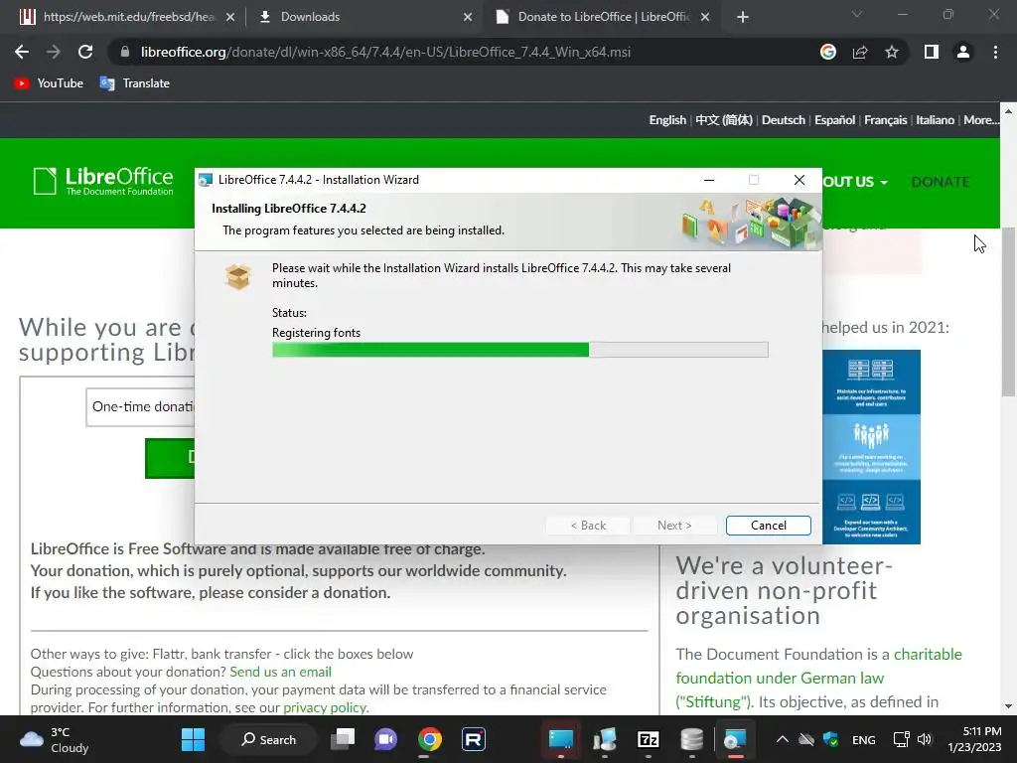
Task: Open Google Chrome from taskbar
Action: [429, 739]
